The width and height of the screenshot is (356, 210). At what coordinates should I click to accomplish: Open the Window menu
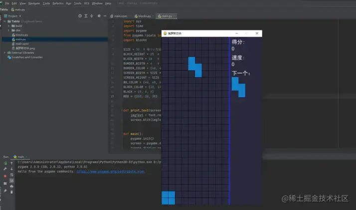coord(97,3)
